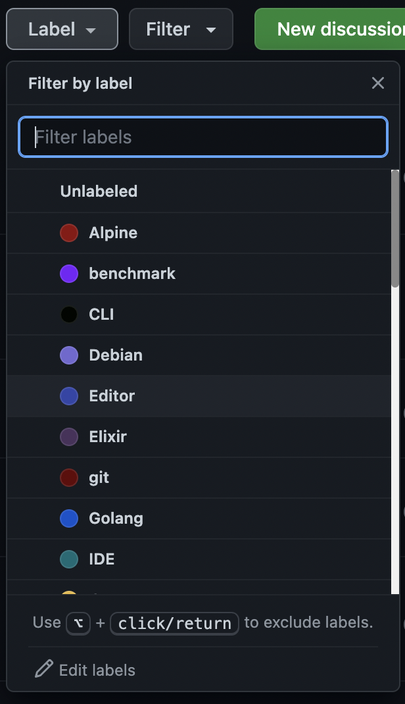Open the Label dropdown

[62, 29]
